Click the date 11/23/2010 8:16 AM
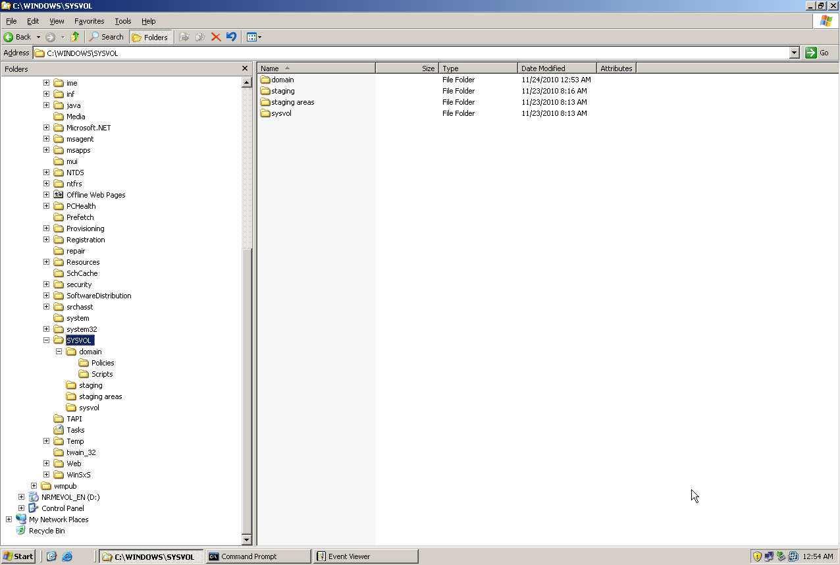 pos(554,91)
